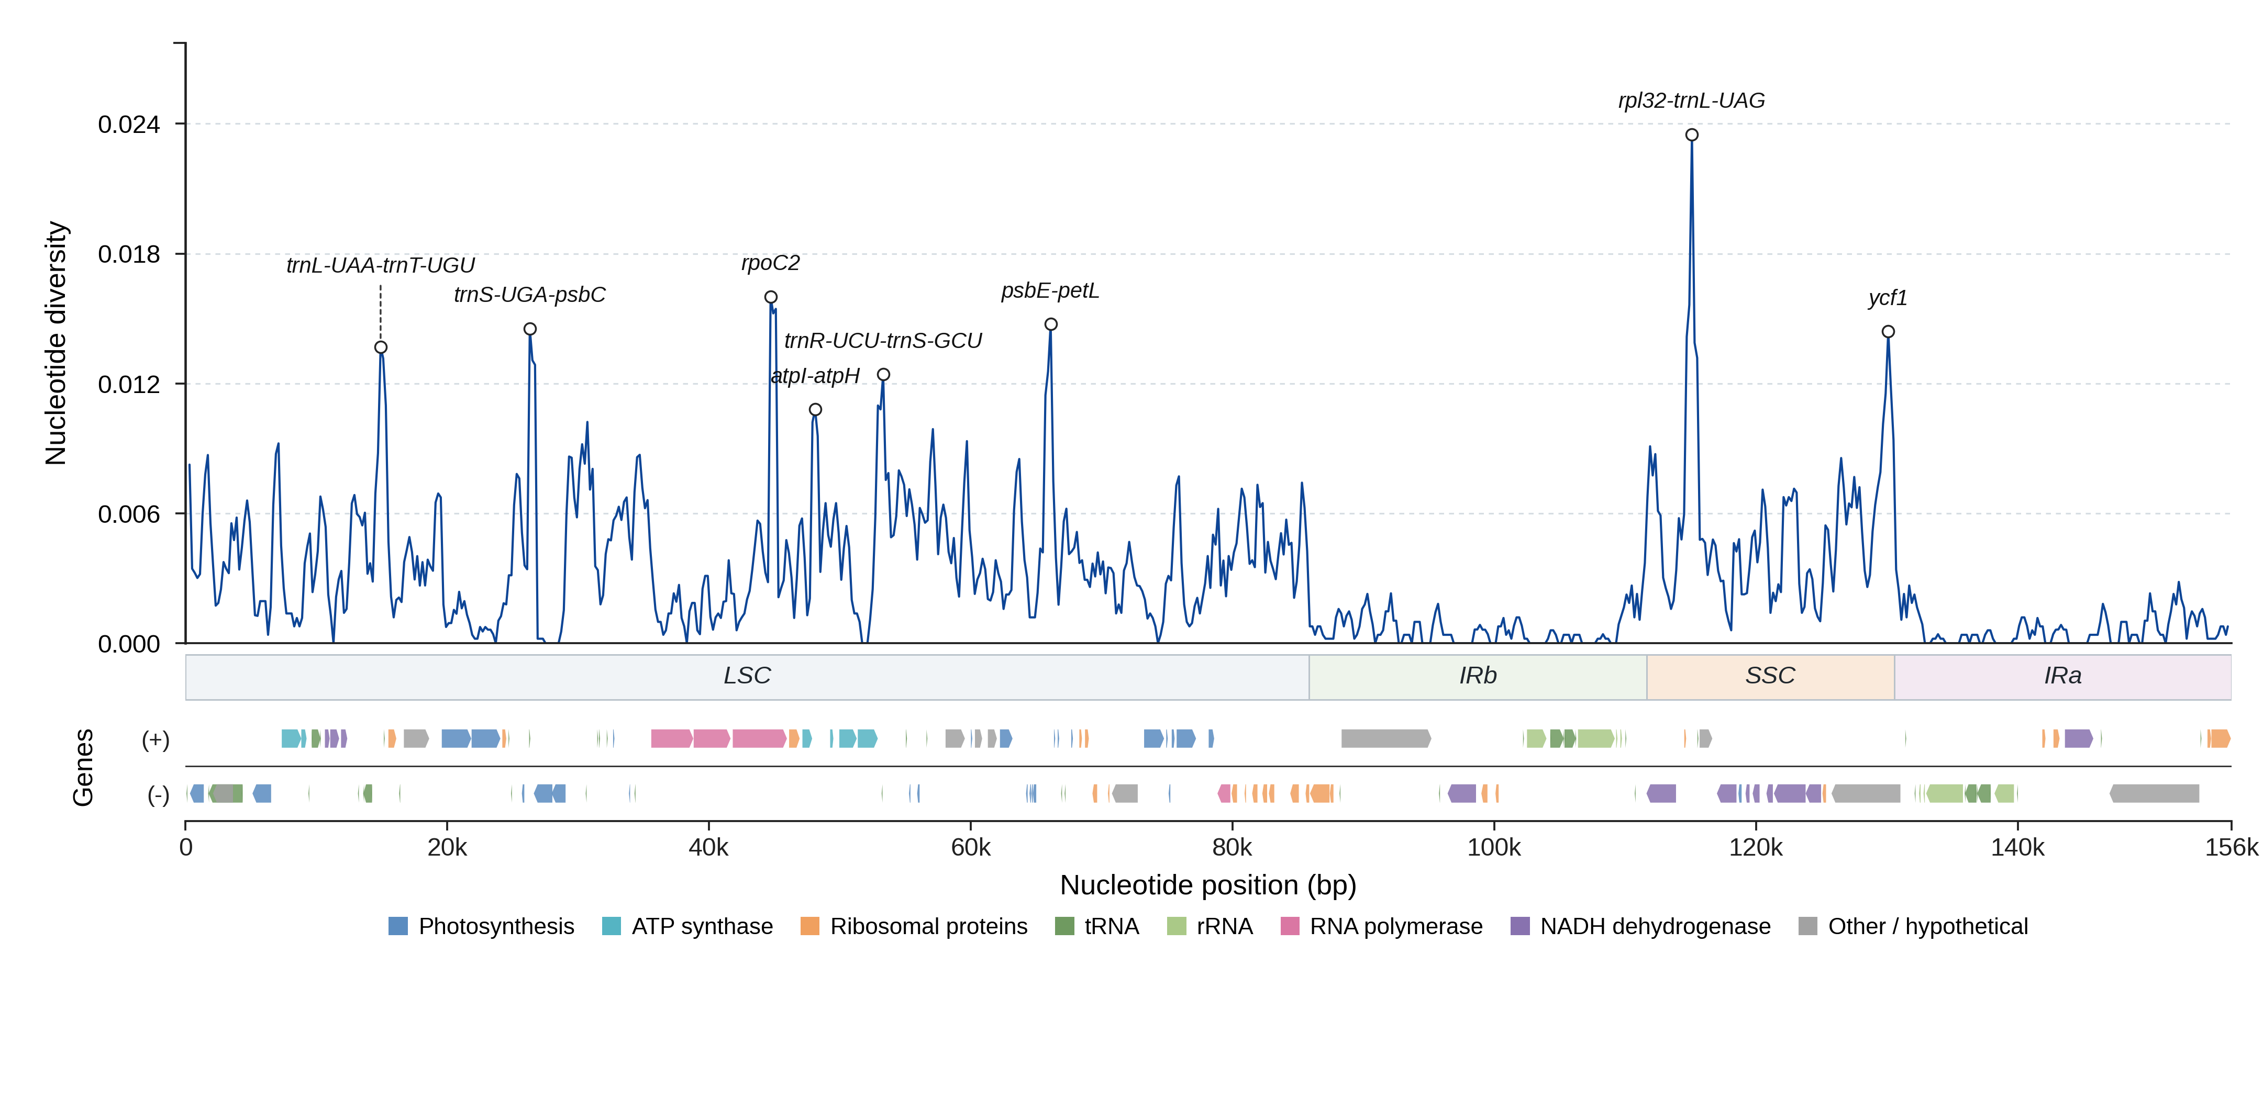Click the 'Nucleotide position (bp)' x-axis title
Viewport: 2263px width, 1100px height.
[1208, 885]
